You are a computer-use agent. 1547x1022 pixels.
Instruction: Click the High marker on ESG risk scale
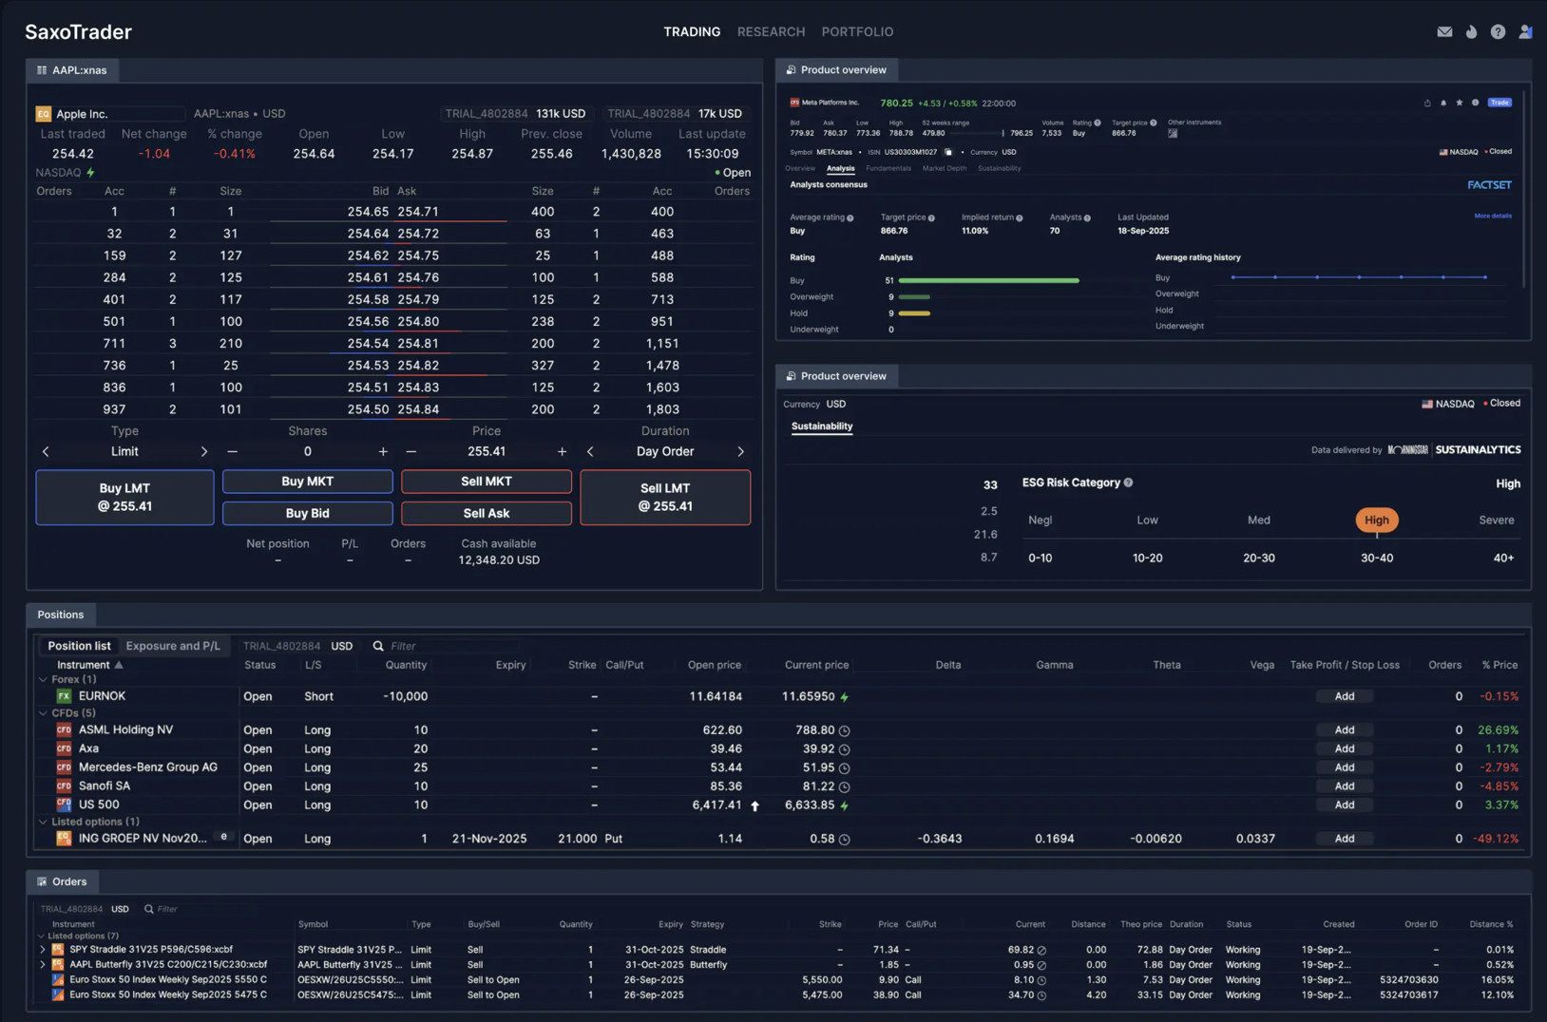[1376, 520]
